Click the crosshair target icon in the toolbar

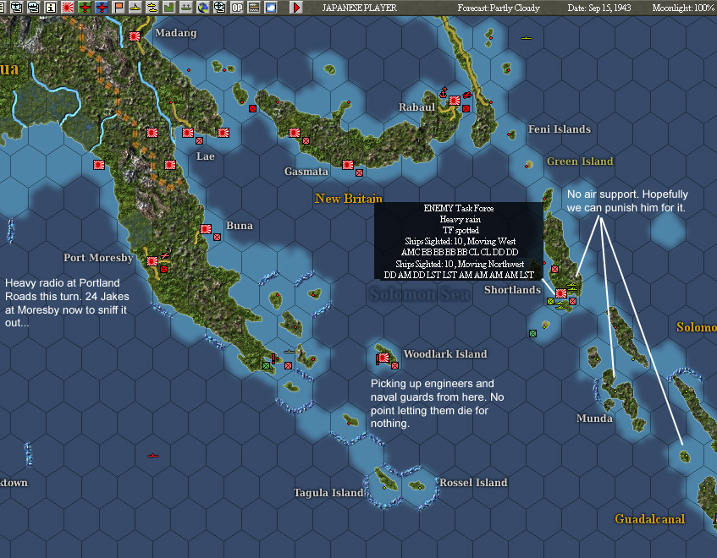[x=220, y=8]
